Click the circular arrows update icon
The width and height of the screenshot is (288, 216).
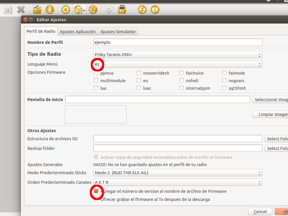tap(142, 10)
